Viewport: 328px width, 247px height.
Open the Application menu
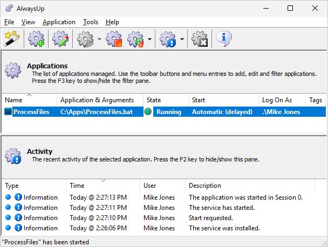(59, 22)
